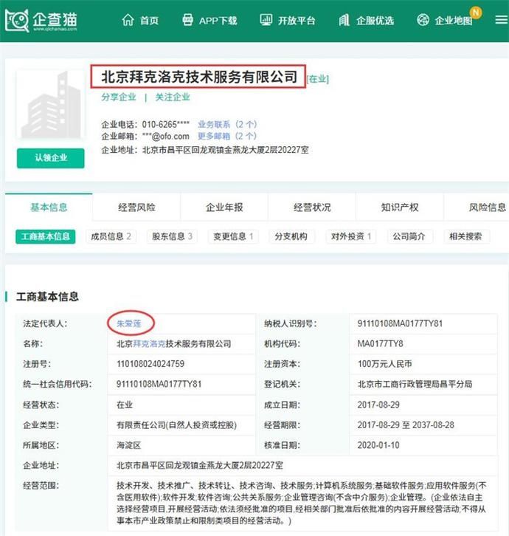The width and height of the screenshot is (509, 536).
Task: Click organization code MA0177TY8
Action: (x=380, y=343)
